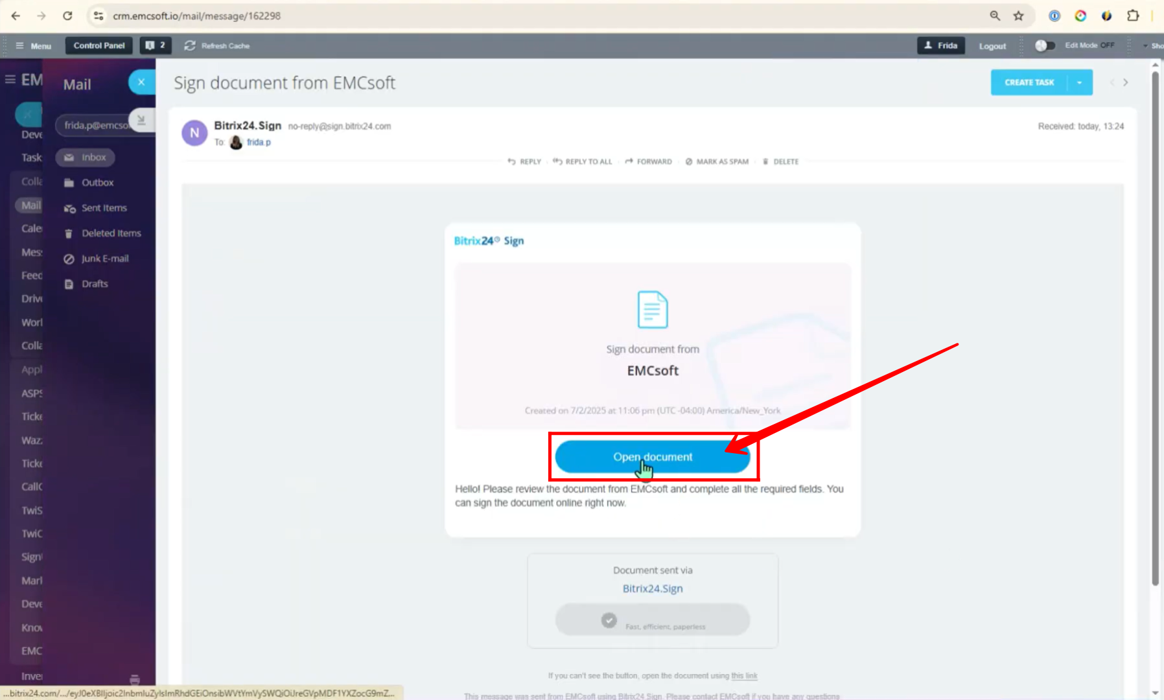Open Task item in main sidebar

(x=31, y=157)
